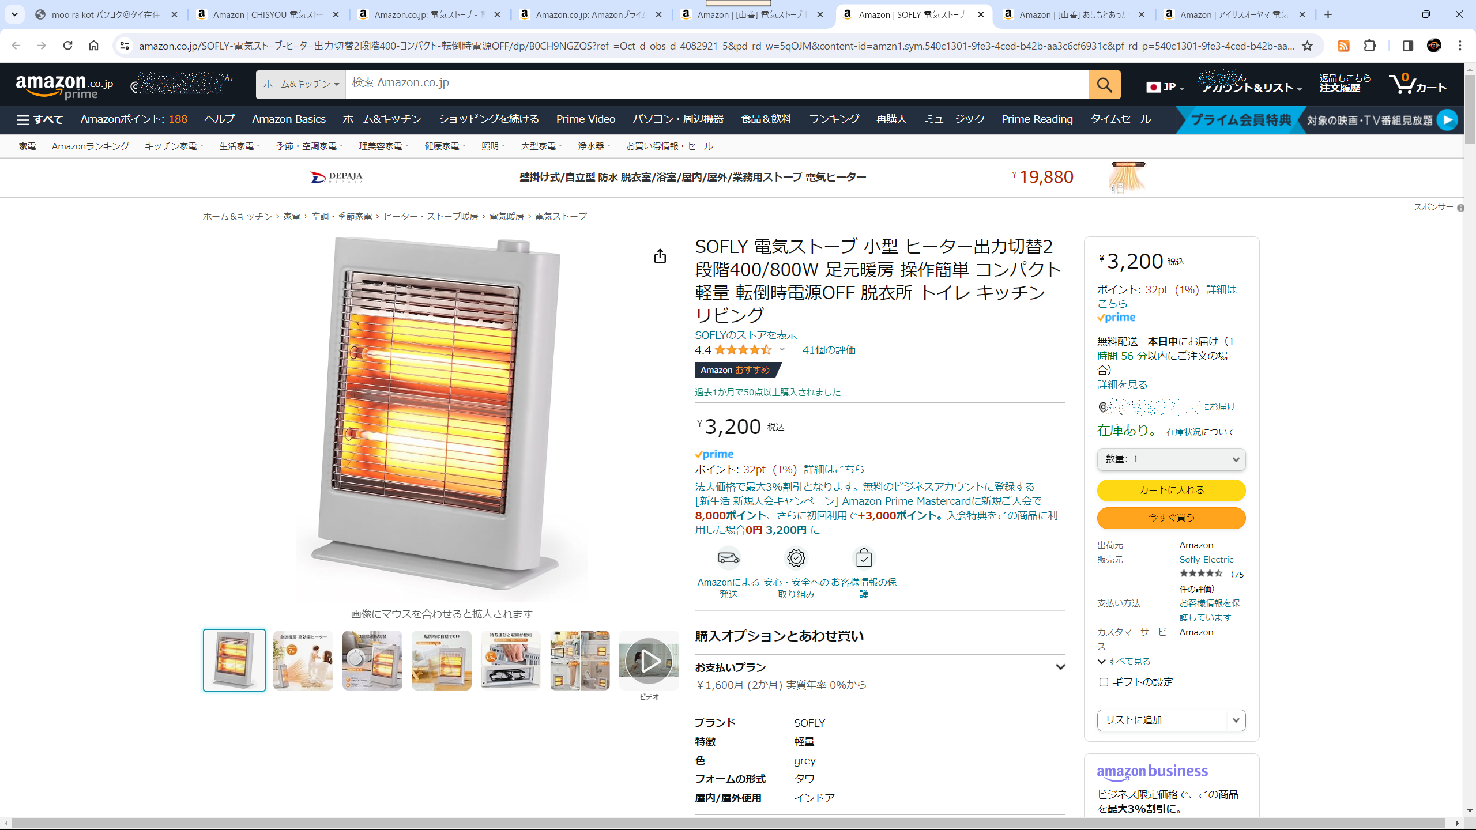
Task: Open the ホーム&キッチン search category dropdown
Action: (x=300, y=85)
